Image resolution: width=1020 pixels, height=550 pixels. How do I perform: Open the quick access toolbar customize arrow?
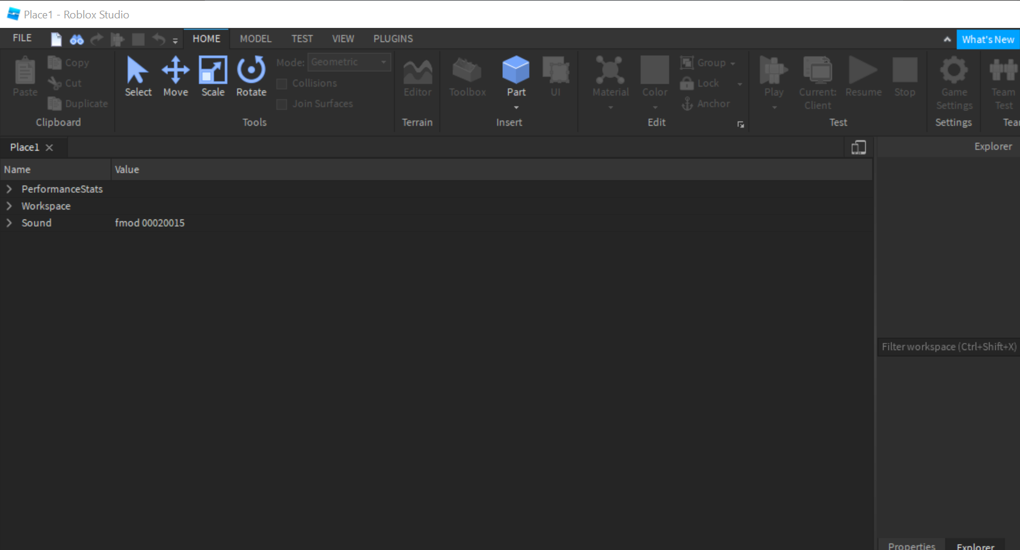tap(175, 41)
